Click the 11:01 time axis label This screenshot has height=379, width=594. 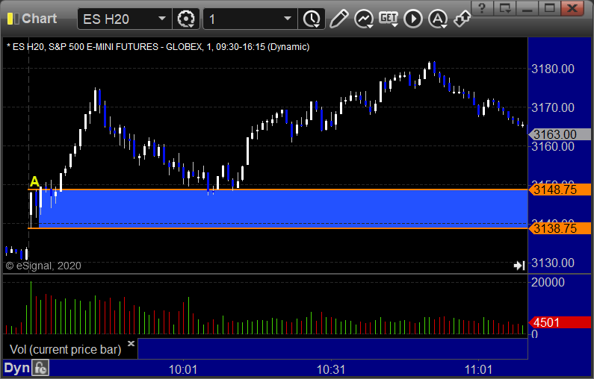click(x=478, y=369)
